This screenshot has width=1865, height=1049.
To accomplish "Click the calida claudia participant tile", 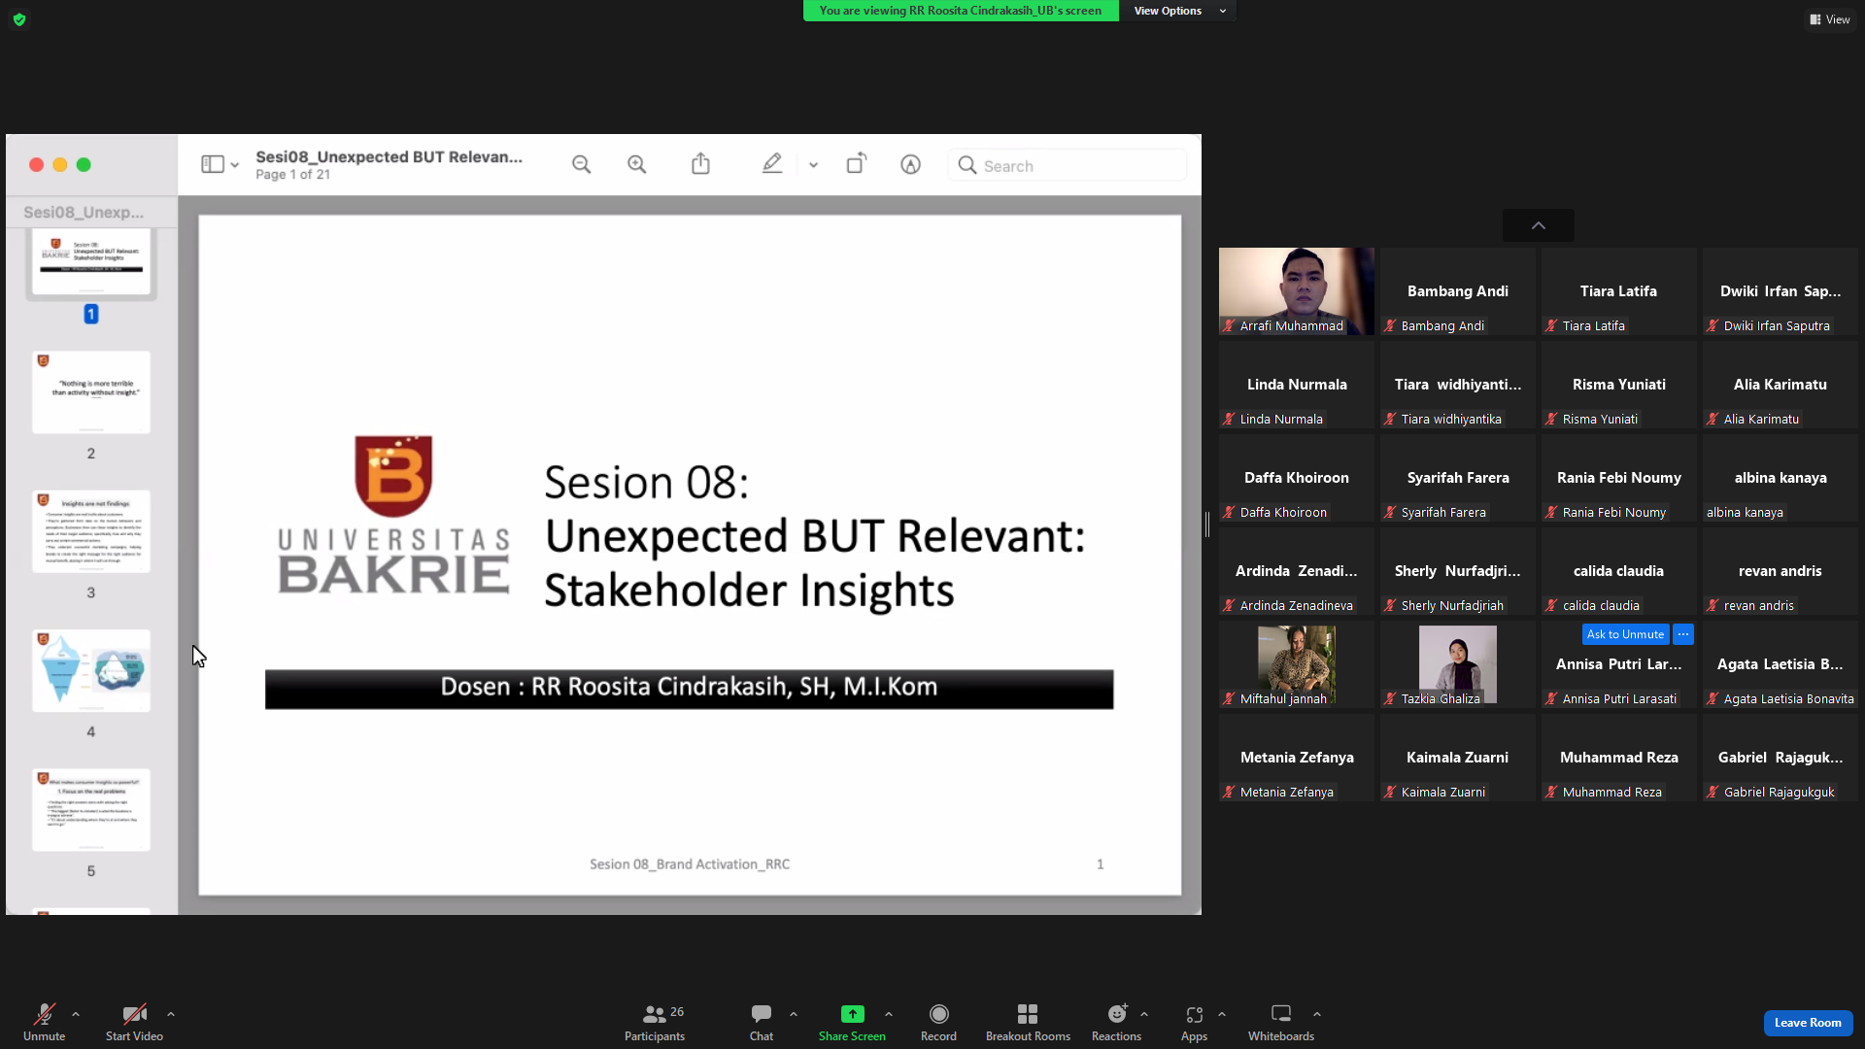I will point(1619,571).
